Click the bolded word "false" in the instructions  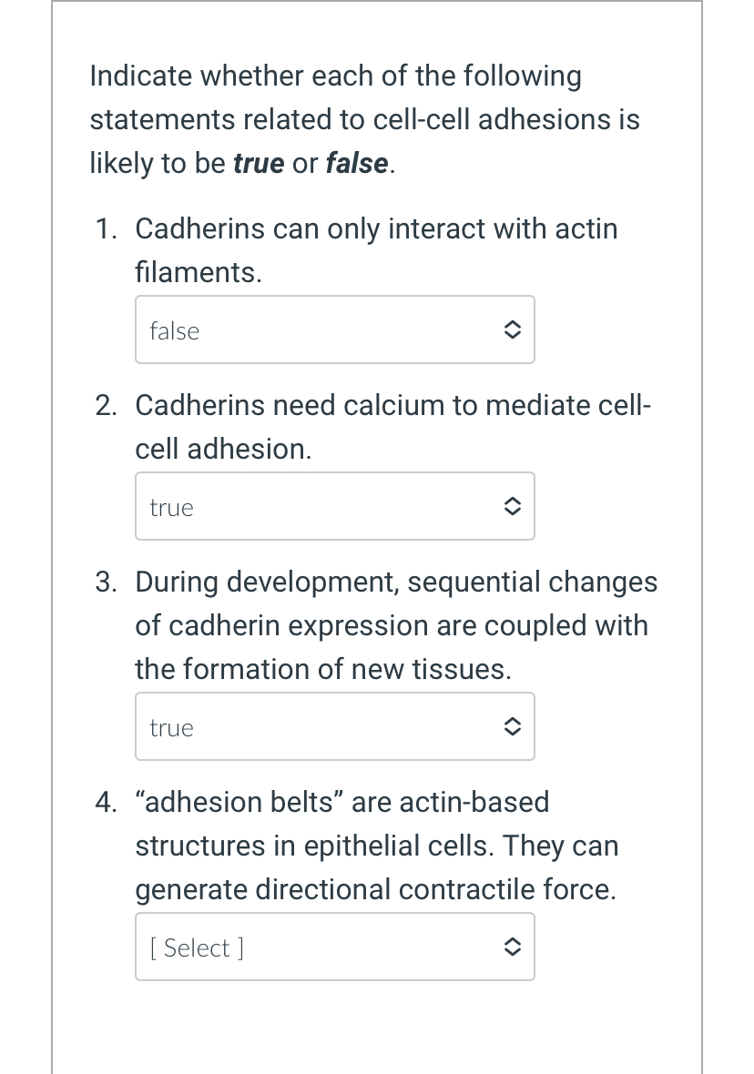[356, 163]
